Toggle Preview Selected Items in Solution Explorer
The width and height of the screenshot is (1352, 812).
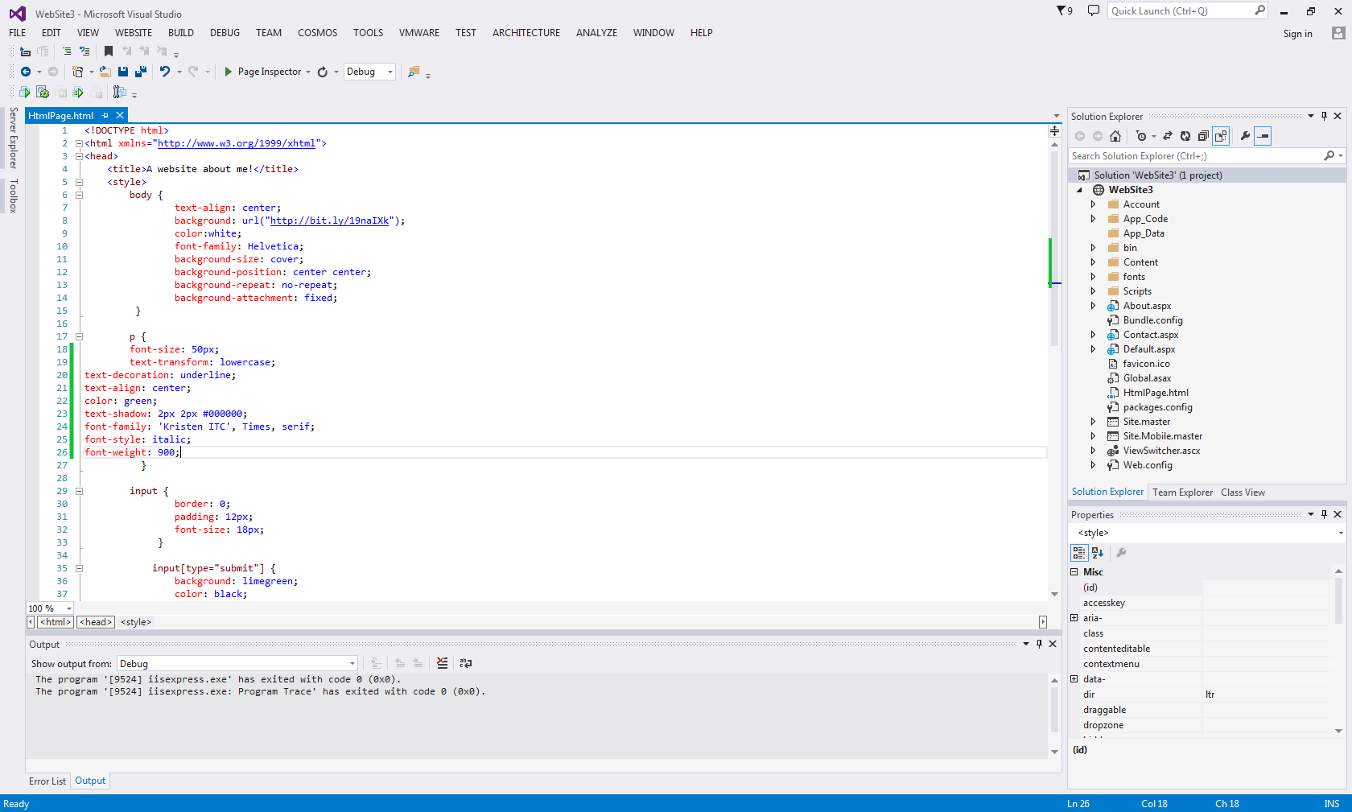click(x=1263, y=136)
